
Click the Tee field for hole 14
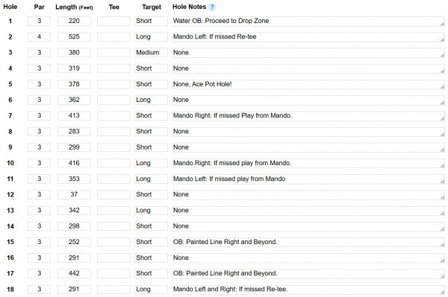[x=113, y=226]
